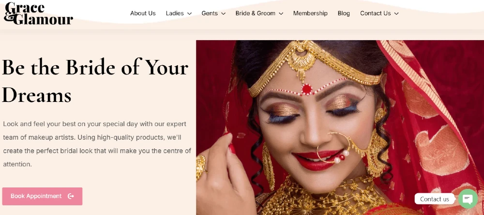Select the Ladies menu item
Image resolution: width=484 pixels, height=215 pixels.
[175, 13]
